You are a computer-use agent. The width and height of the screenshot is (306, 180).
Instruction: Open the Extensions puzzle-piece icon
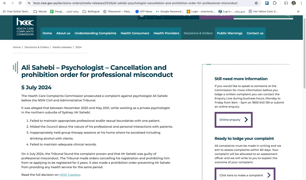click(275, 3)
